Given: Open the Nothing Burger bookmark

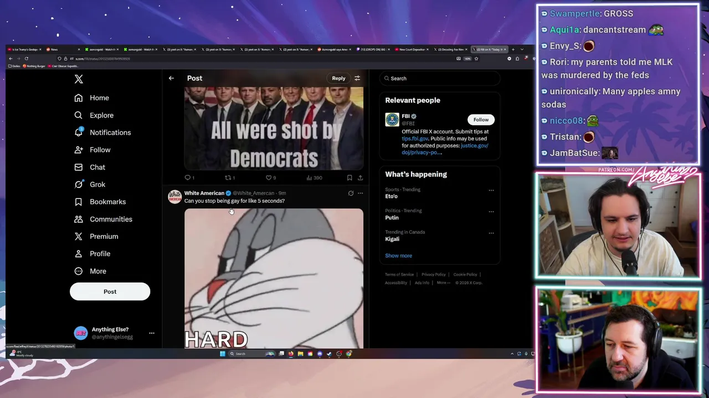Looking at the screenshot, I should pos(34,66).
